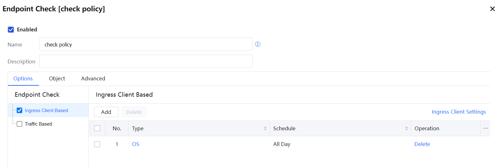
Task: Click the Delete link in row 1
Action: click(x=422, y=144)
